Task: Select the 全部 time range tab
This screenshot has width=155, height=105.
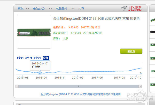Action: pos(46,58)
